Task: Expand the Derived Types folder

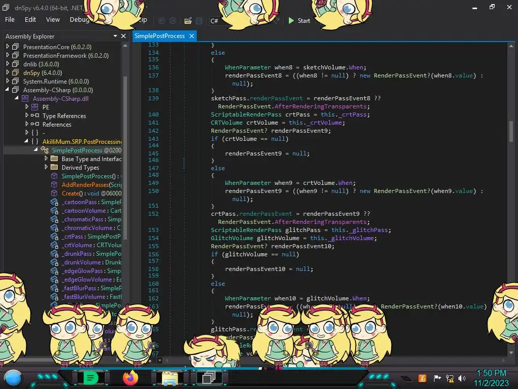Action: [x=46, y=167]
